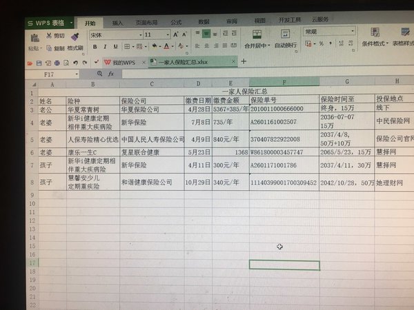Click the cell borders icon
Image resolution: width=414 pixels, height=310 pixels.
127,47
